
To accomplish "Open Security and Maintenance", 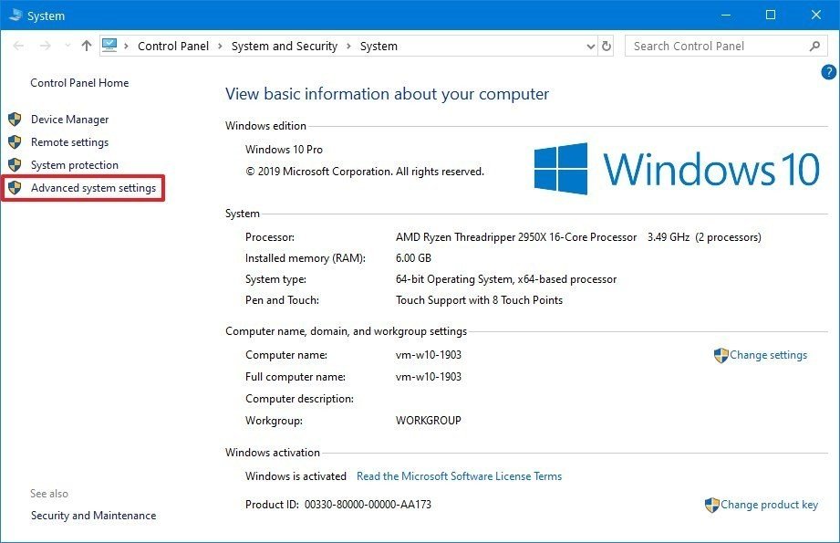I will [x=93, y=515].
